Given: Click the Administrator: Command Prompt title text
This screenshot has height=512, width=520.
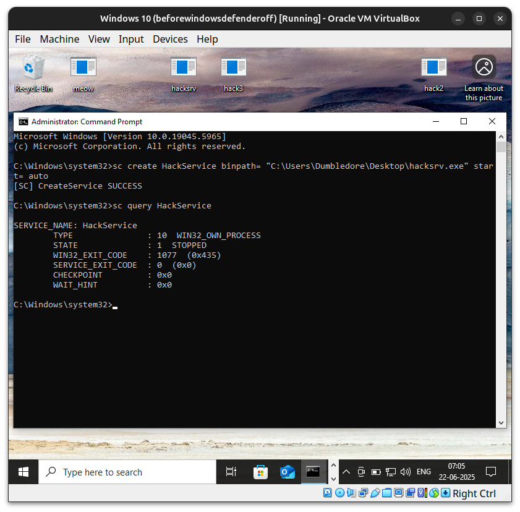Looking at the screenshot, I should click(87, 122).
